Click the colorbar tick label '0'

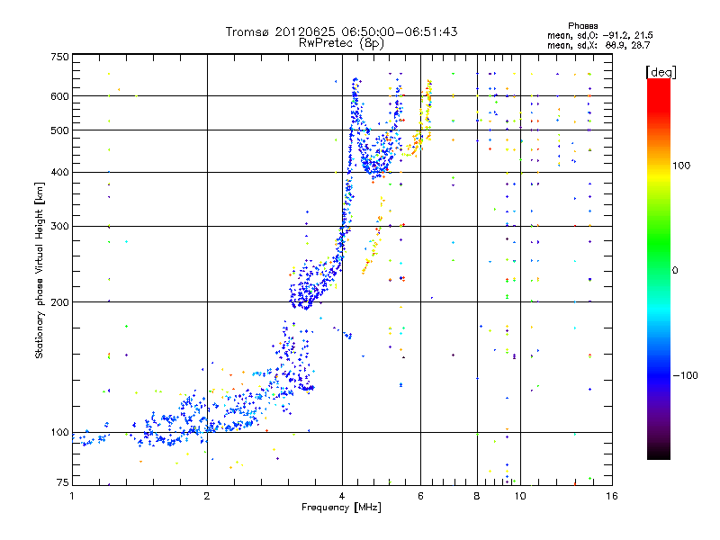(675, 270)
